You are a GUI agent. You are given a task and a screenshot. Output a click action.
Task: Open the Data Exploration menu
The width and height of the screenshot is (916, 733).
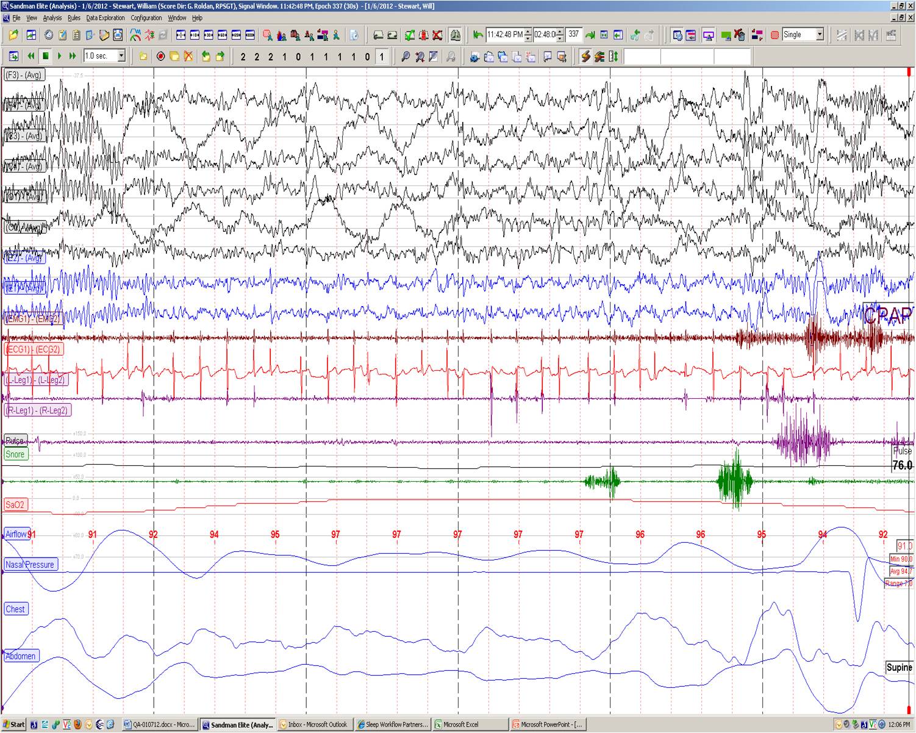[106, 18]
